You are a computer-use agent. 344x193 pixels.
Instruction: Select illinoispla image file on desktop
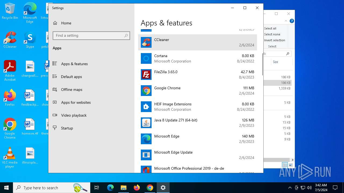pyautogui.click(x=30, y=156)
